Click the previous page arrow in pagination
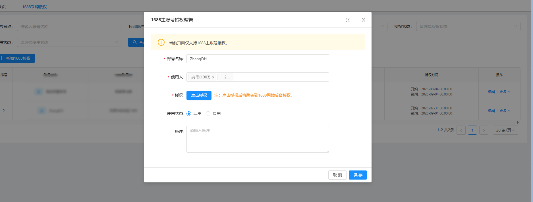533x202 pixels. tap(461, 130)
